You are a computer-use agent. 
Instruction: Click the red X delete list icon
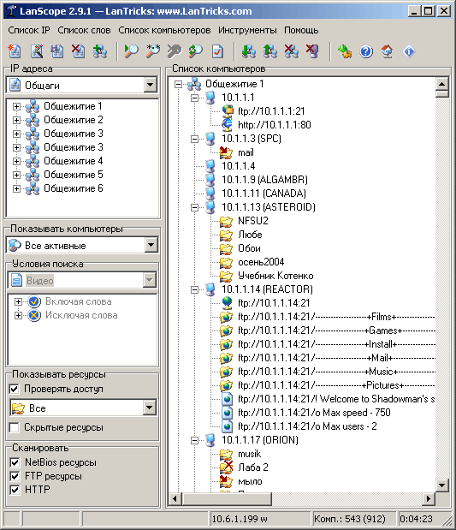point(78,51)
